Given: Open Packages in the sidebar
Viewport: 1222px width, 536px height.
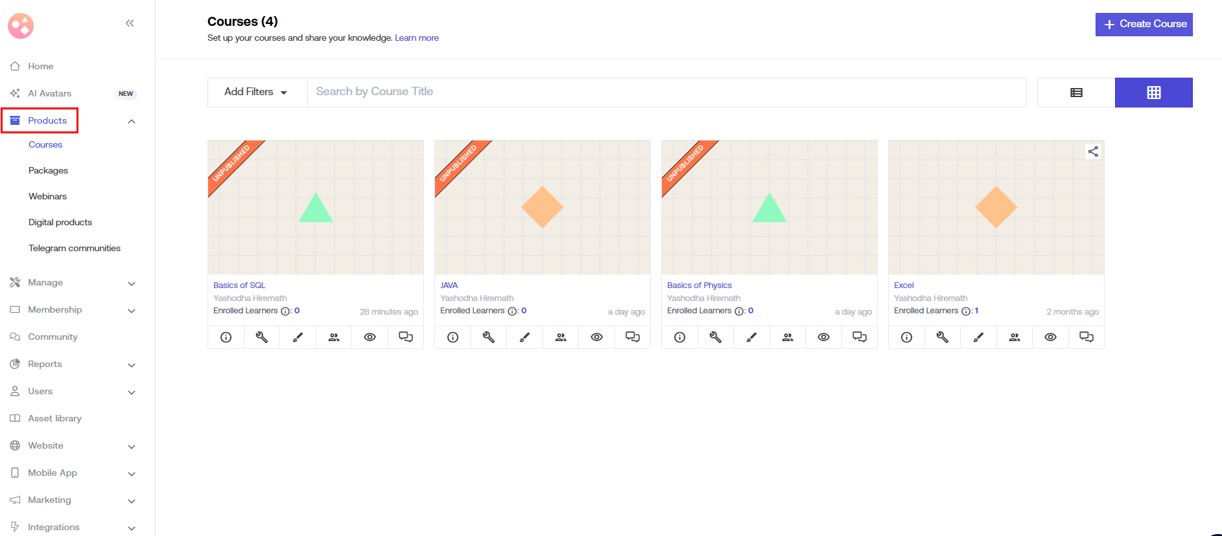Looking at the screenshot, I should pos(48,171).
